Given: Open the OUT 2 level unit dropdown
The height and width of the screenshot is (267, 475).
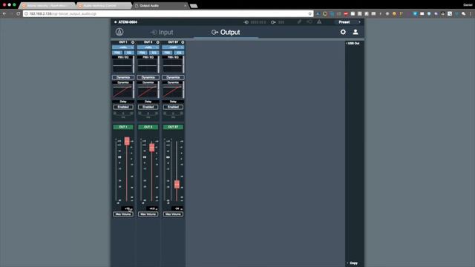Looking at the screenshot, I should pos(148,47).
